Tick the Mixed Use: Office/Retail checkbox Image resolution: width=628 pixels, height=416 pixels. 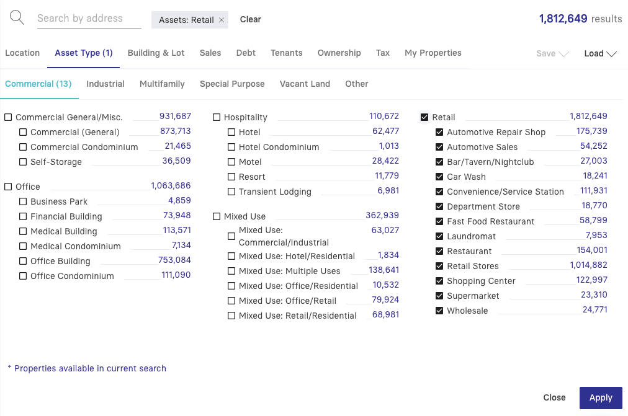coord(231,301)
